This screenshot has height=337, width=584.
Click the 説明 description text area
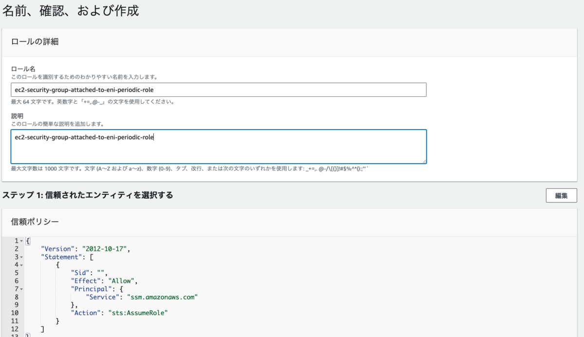[x=219, y=147]
